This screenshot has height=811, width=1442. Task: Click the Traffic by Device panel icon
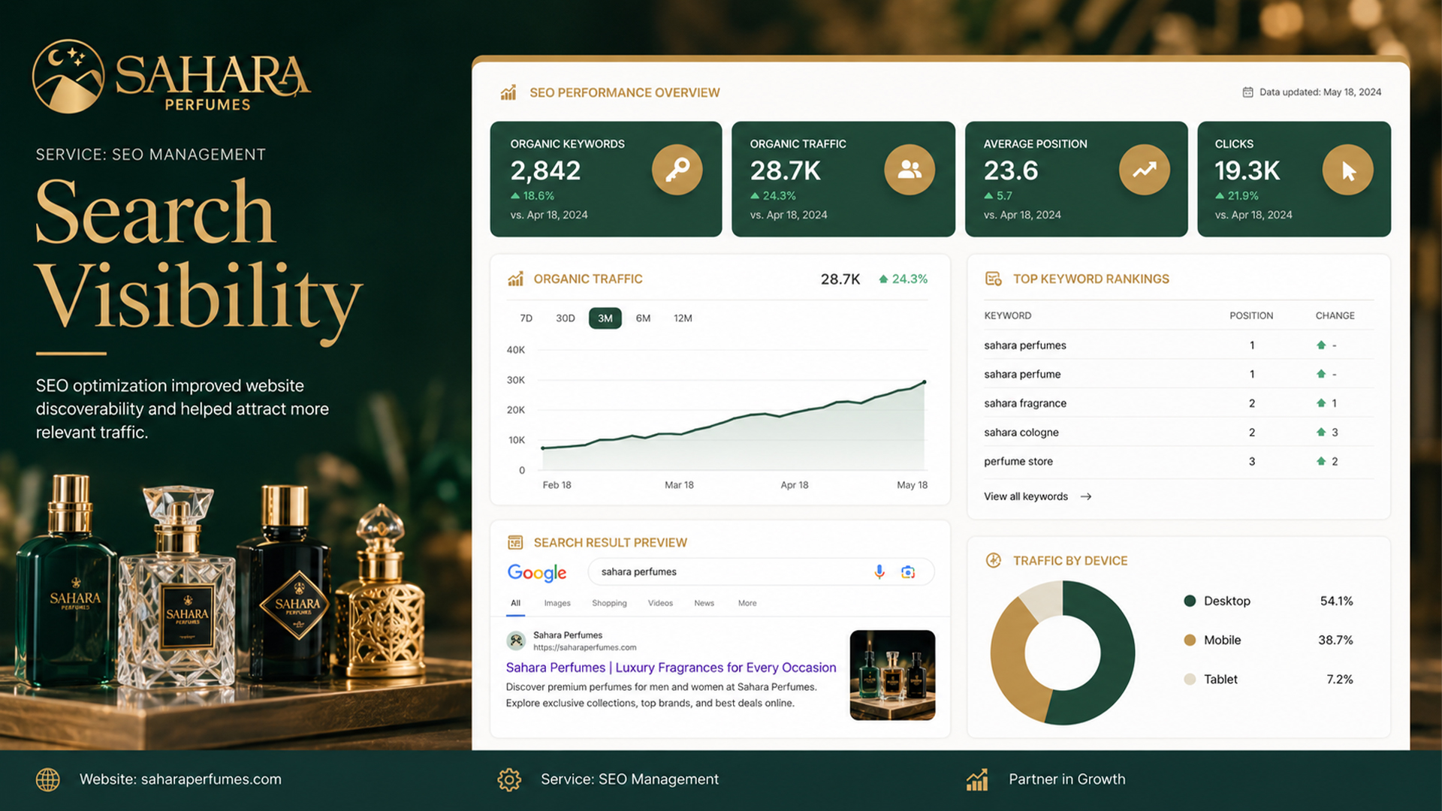(x=993, y=560)
